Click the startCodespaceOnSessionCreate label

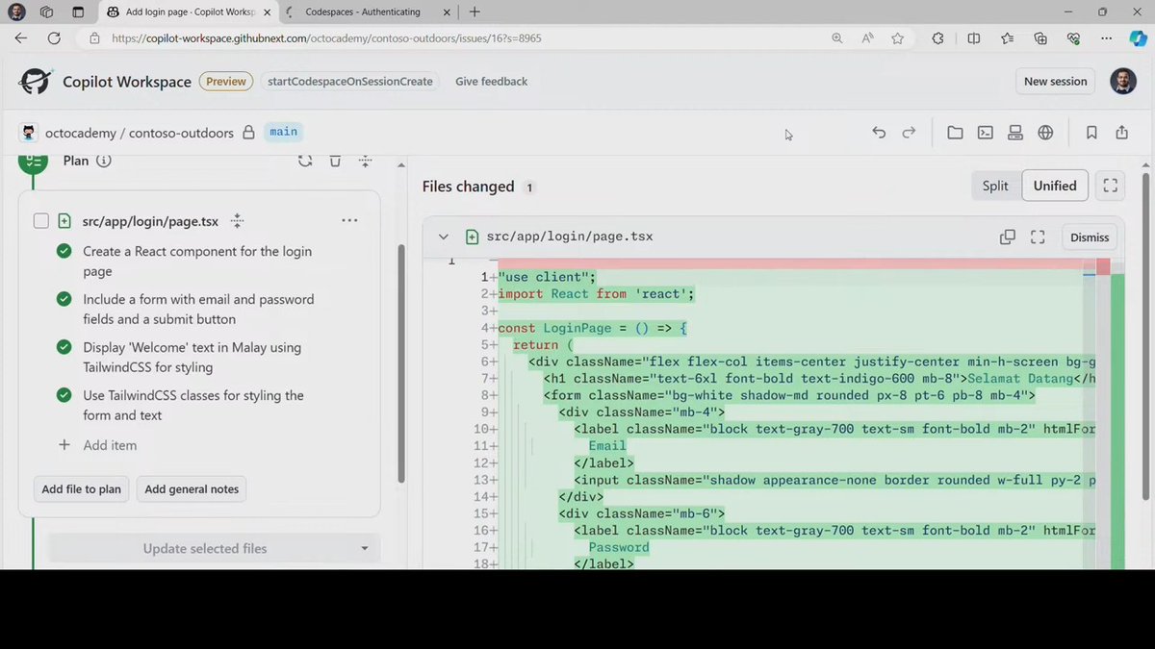point(350,82)
